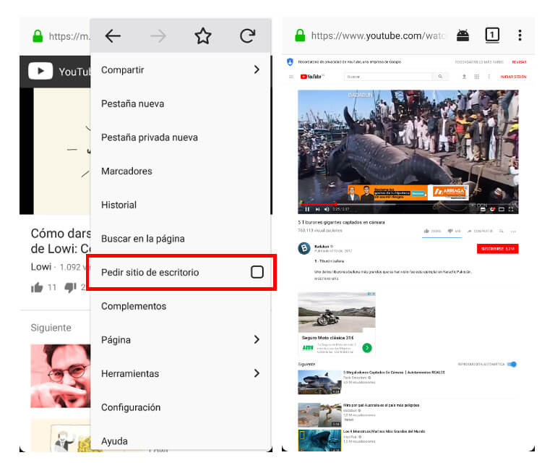This screenshot has height=463, width=542.
Task: Tap the left browser address bar
Action: click(69, 36)
